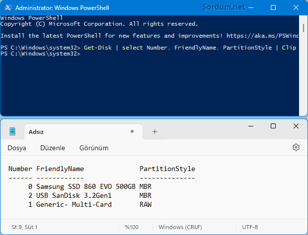Click the PartitionStyle column header text
The height and width of the screenshot is (235, 308).
tap(167, 169)
